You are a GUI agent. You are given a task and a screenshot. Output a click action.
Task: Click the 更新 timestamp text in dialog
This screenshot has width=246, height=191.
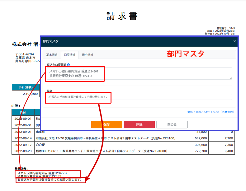tap(211, 112)
